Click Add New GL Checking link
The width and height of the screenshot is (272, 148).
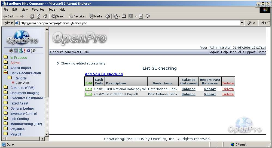(x=104, y=74)
